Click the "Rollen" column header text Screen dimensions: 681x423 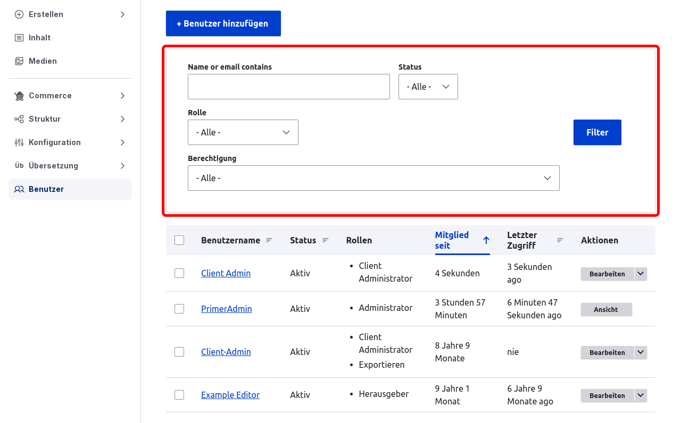tap(359, 240)
